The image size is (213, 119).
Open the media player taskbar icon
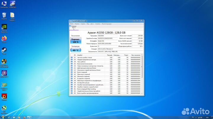19,117
